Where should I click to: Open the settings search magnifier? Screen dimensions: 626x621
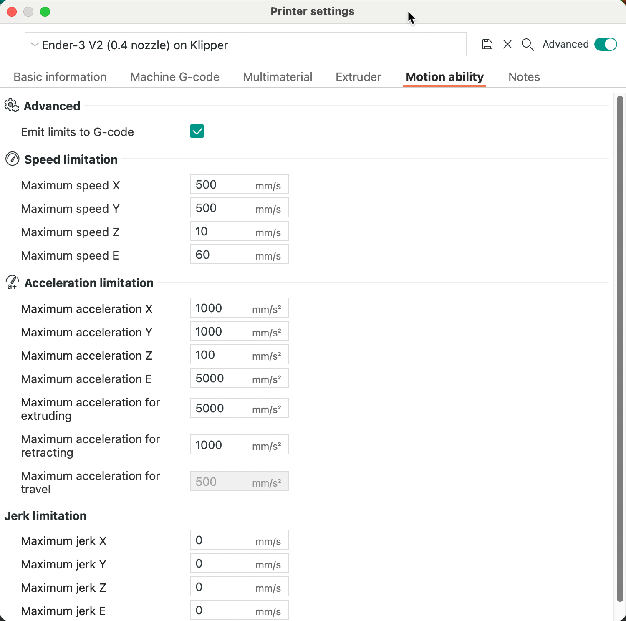528,44
